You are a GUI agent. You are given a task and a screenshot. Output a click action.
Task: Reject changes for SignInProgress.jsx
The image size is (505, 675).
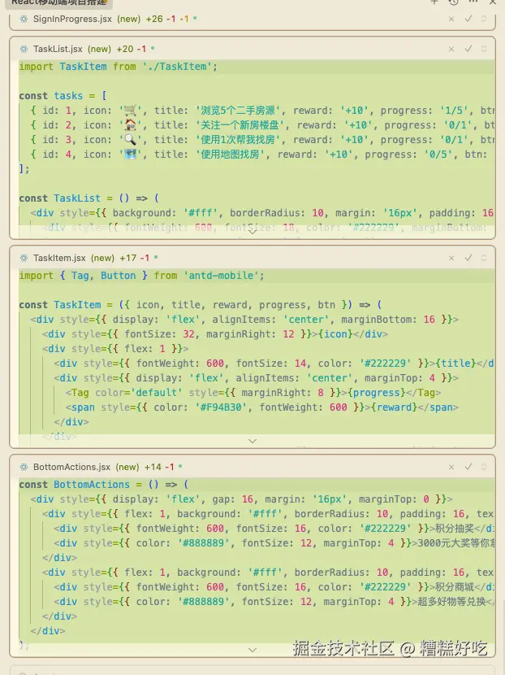451,19
